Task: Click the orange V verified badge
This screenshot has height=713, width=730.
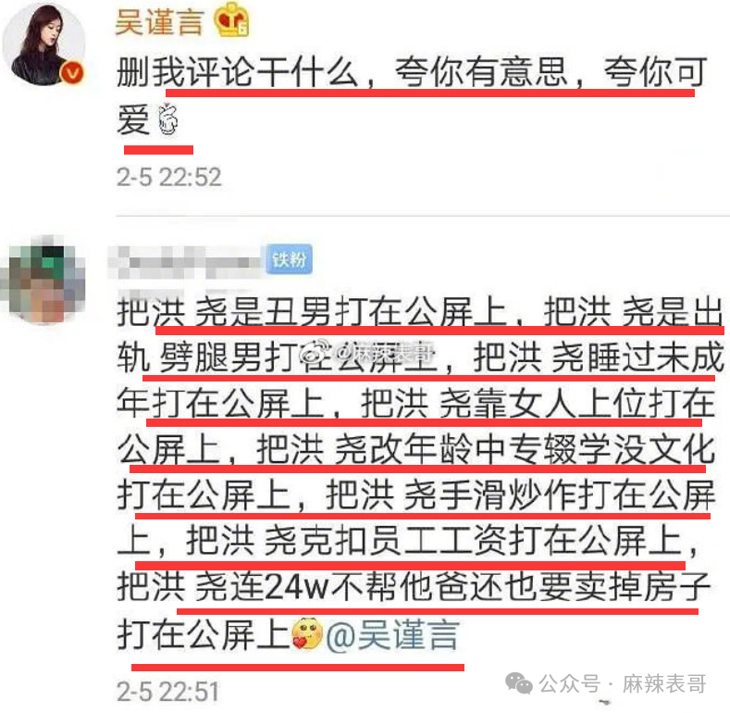Action: pos(72,73)
